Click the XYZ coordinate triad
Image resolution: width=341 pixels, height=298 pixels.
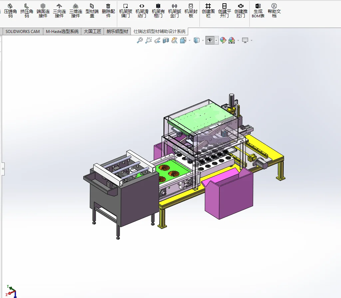[11, 291]
